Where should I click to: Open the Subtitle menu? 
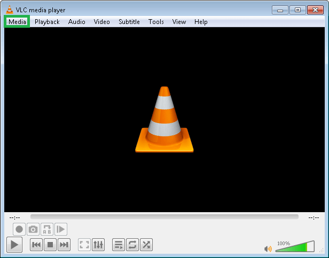(x=129, y=21)
